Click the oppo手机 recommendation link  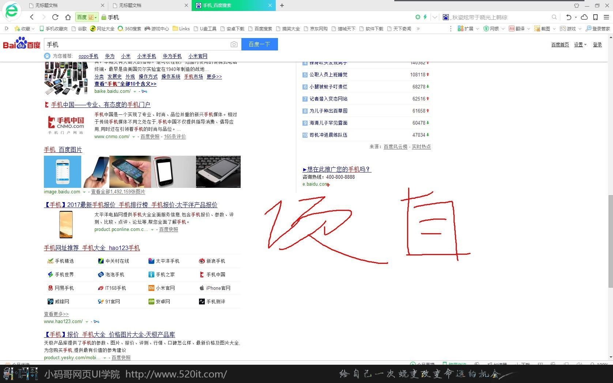click(89, 56)
